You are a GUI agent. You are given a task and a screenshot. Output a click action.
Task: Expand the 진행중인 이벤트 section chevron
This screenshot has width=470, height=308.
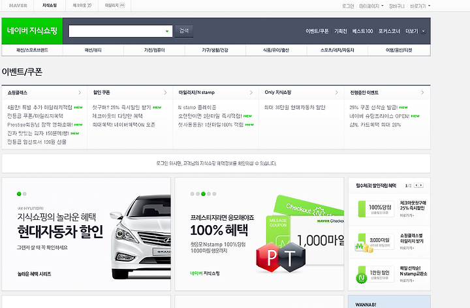(422, 93)
